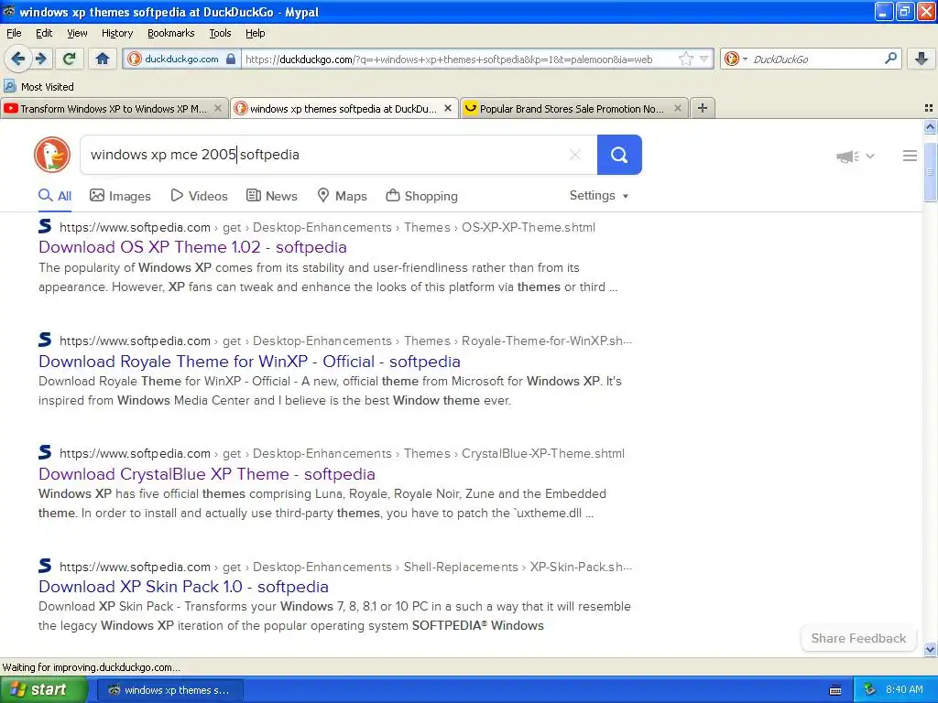
Task: Click the network tray icon
Action: [x=870, y=689]
